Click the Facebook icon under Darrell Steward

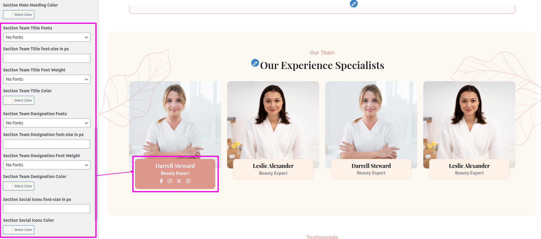pyautogui.click(x=161, y=181)
